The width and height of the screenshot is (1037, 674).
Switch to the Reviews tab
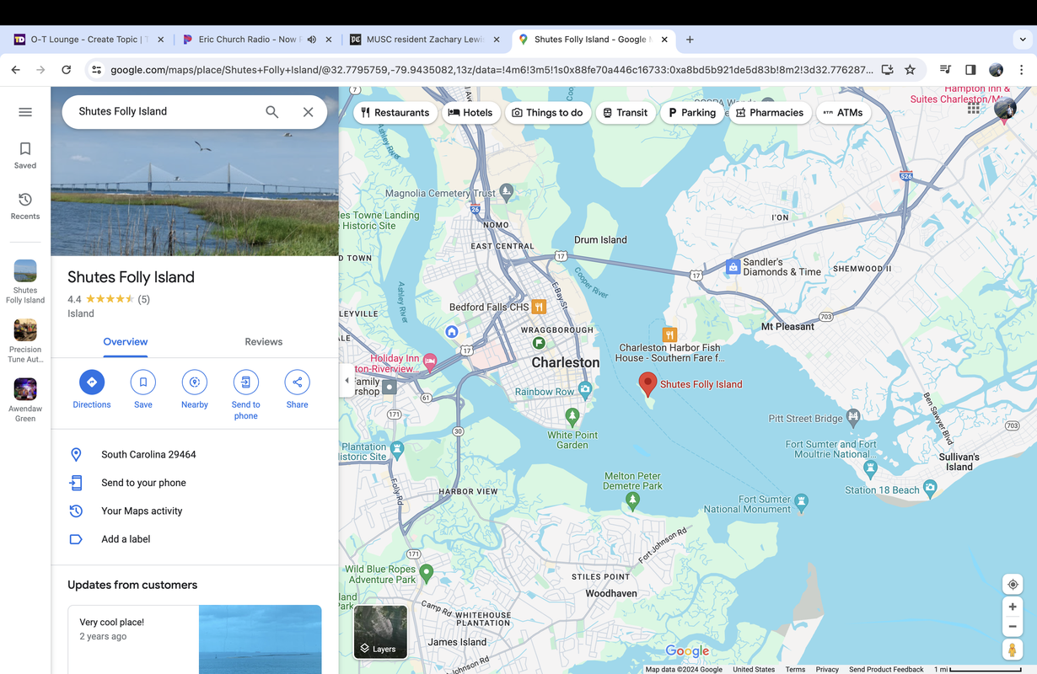[x=263, y=342]
